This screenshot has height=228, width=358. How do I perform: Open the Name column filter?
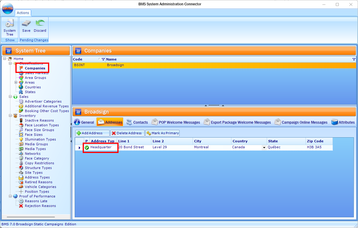tap(354, 59)
